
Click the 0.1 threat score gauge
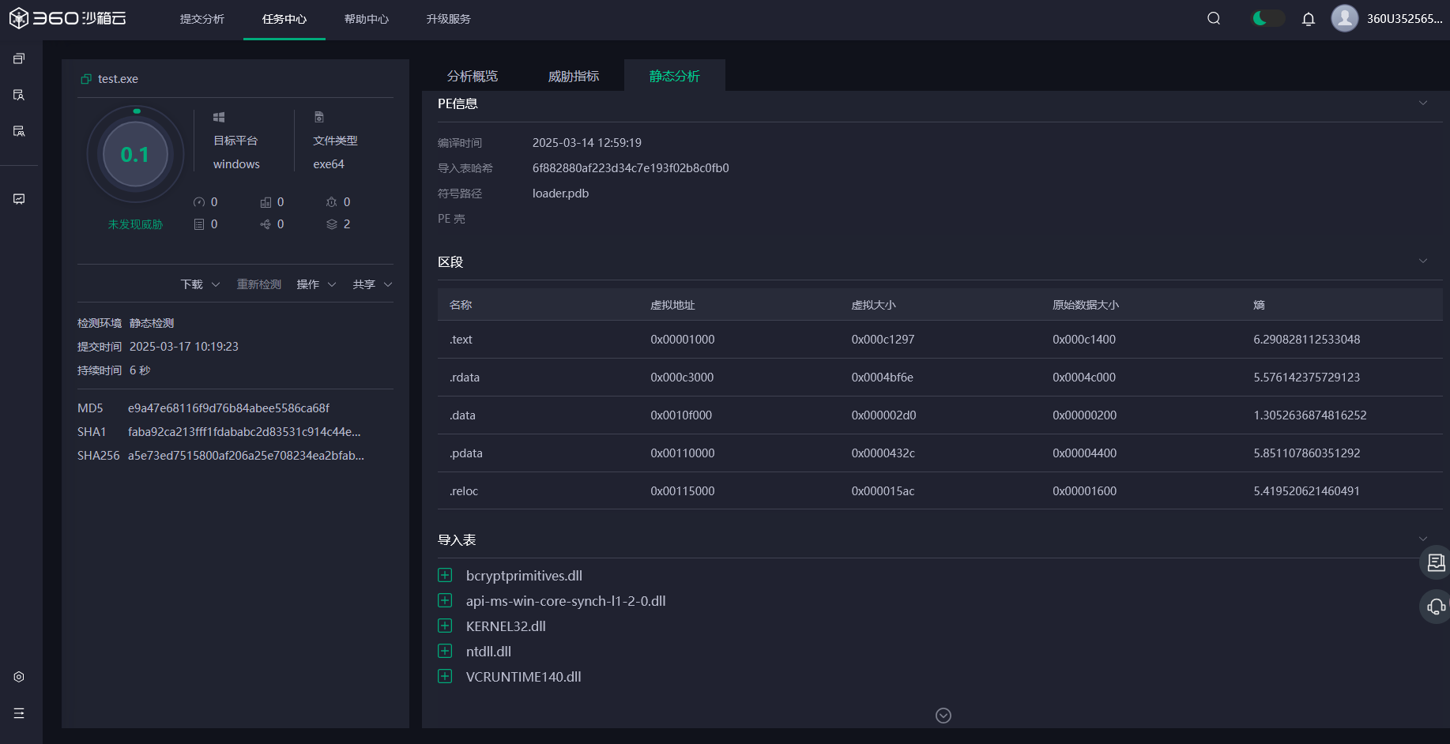pyautogui.click(x=135, y=155)
